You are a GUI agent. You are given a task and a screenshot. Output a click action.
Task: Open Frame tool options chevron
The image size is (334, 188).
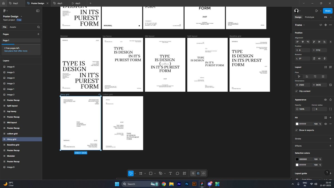point(145,174)
